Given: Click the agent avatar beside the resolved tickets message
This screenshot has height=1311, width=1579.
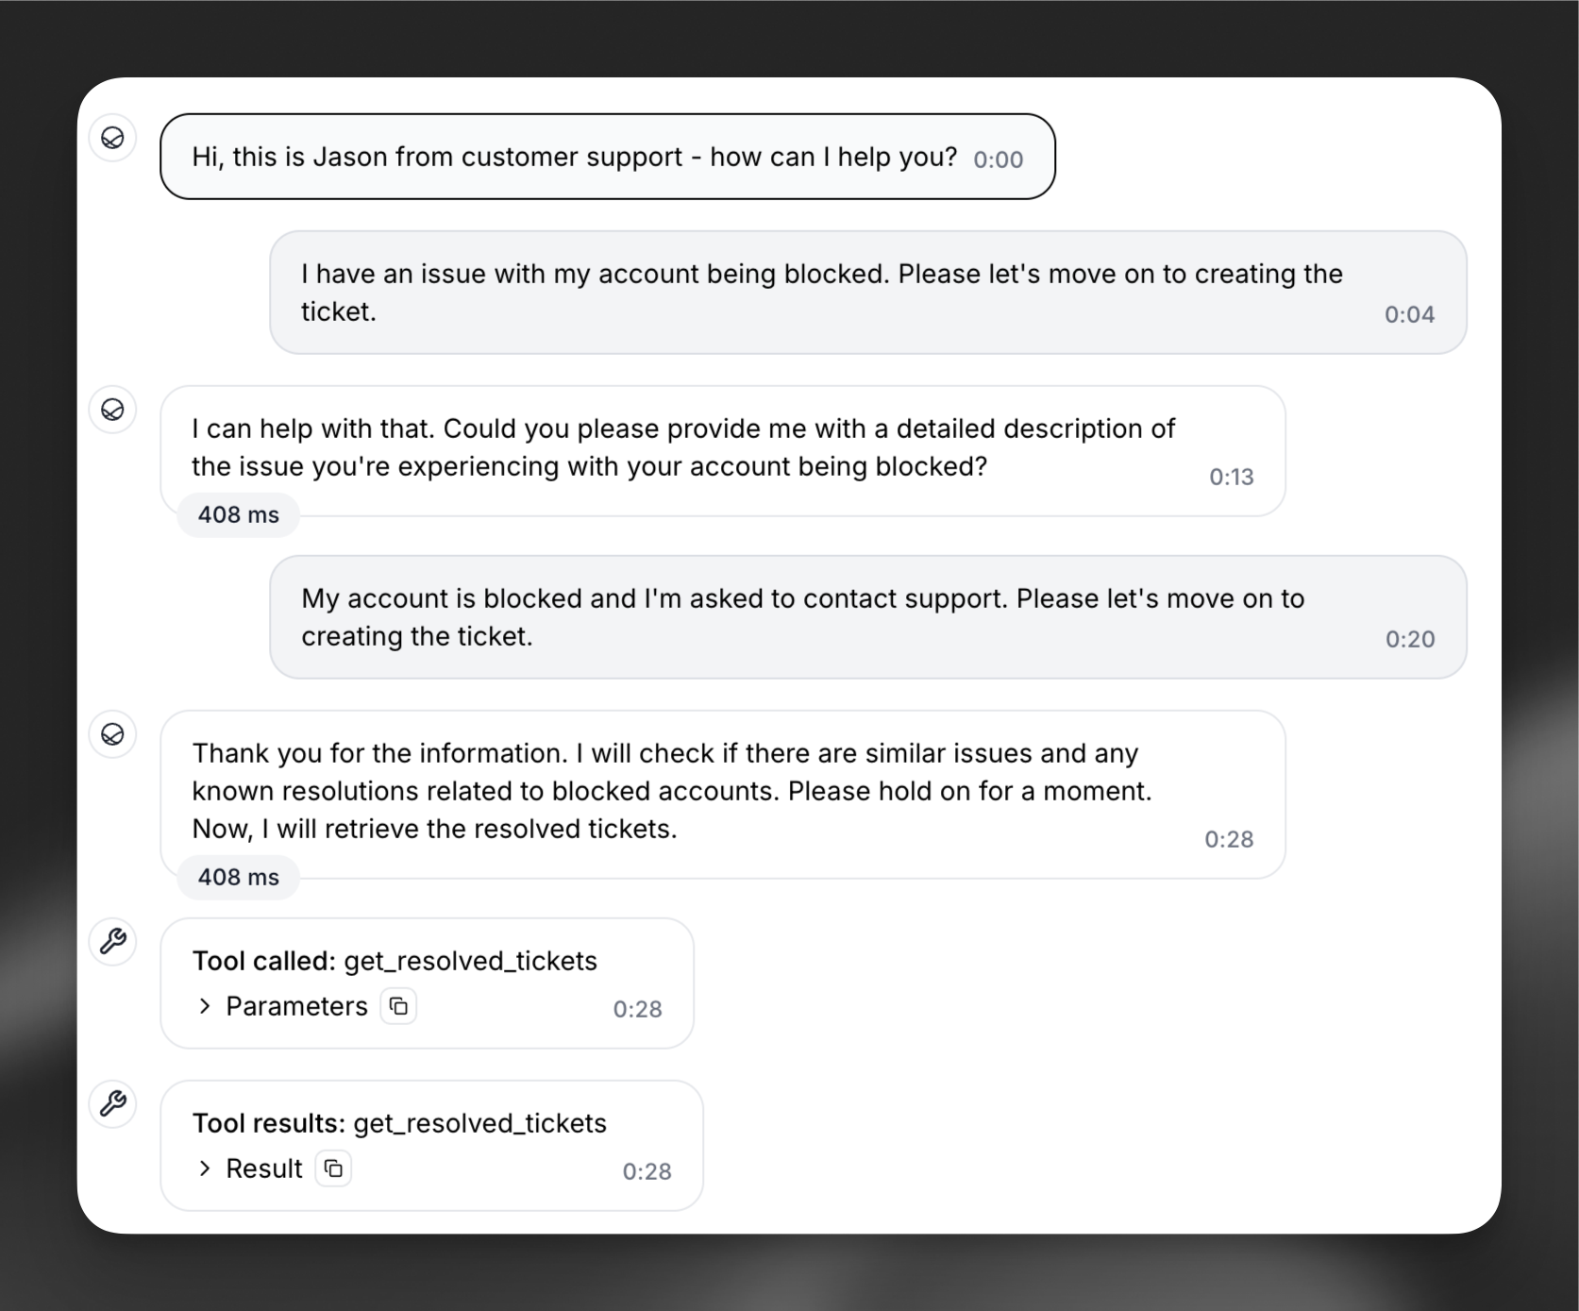Looking at the screenshot, I should pos(112,734).
